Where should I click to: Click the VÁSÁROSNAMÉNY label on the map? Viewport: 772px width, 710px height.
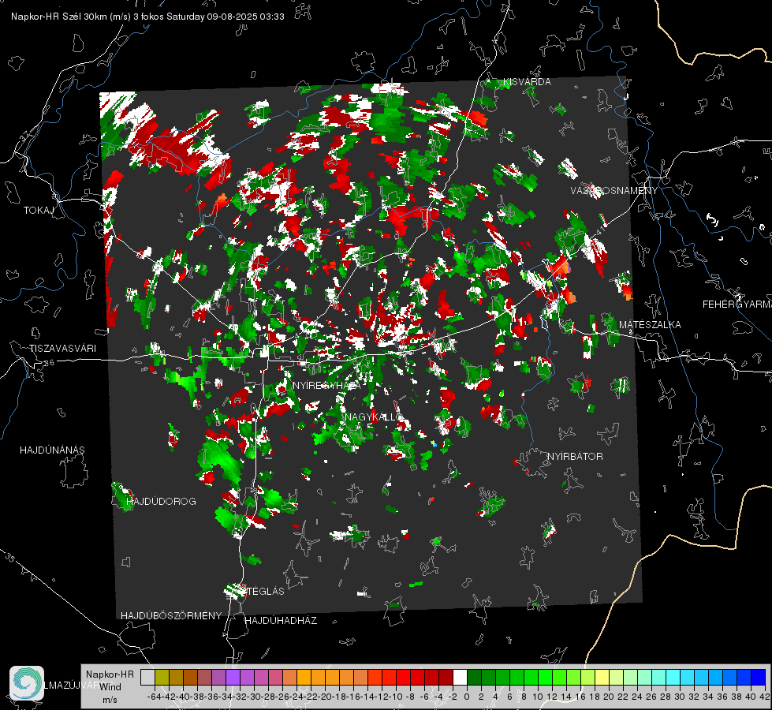614,191
